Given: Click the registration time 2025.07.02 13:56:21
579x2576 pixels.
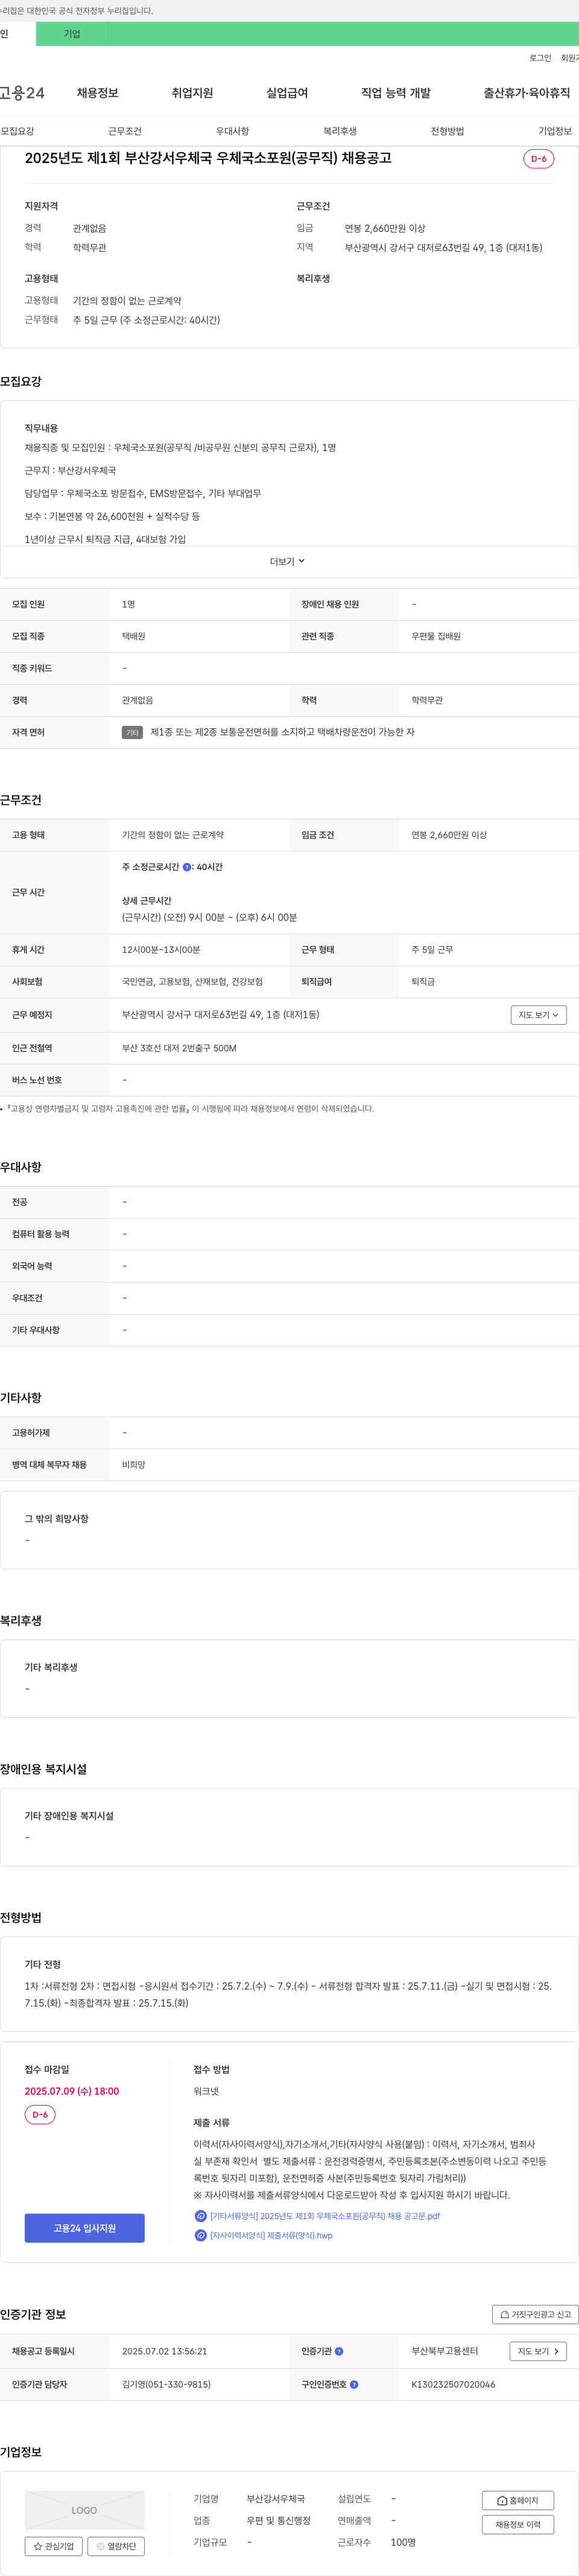Looking at the screenshot, I should (x=165, y=2351).
